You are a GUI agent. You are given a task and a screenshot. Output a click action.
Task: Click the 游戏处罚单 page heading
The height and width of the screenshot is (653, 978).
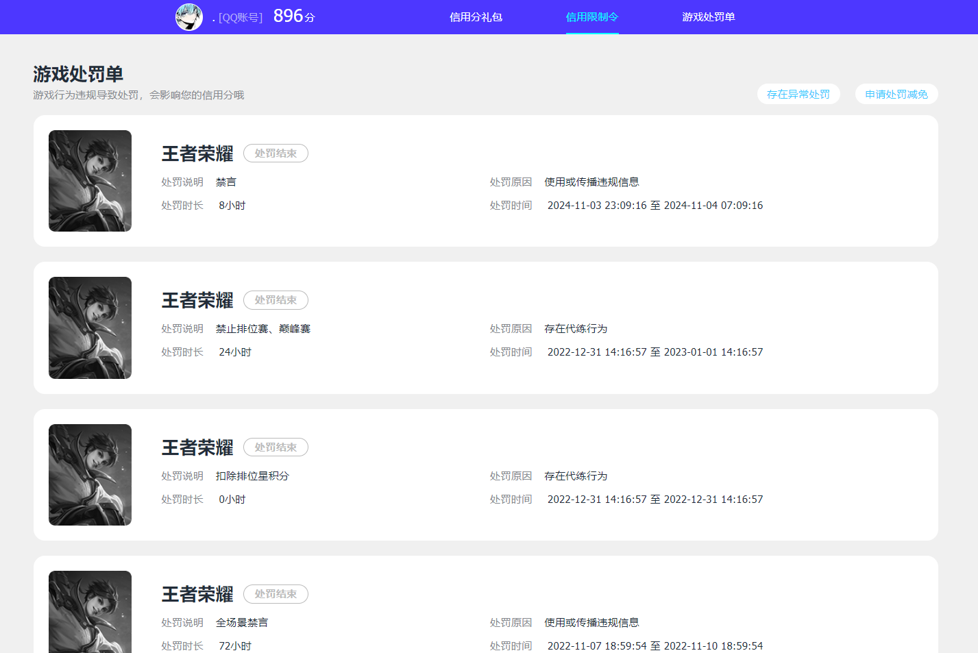pos(77,74)
